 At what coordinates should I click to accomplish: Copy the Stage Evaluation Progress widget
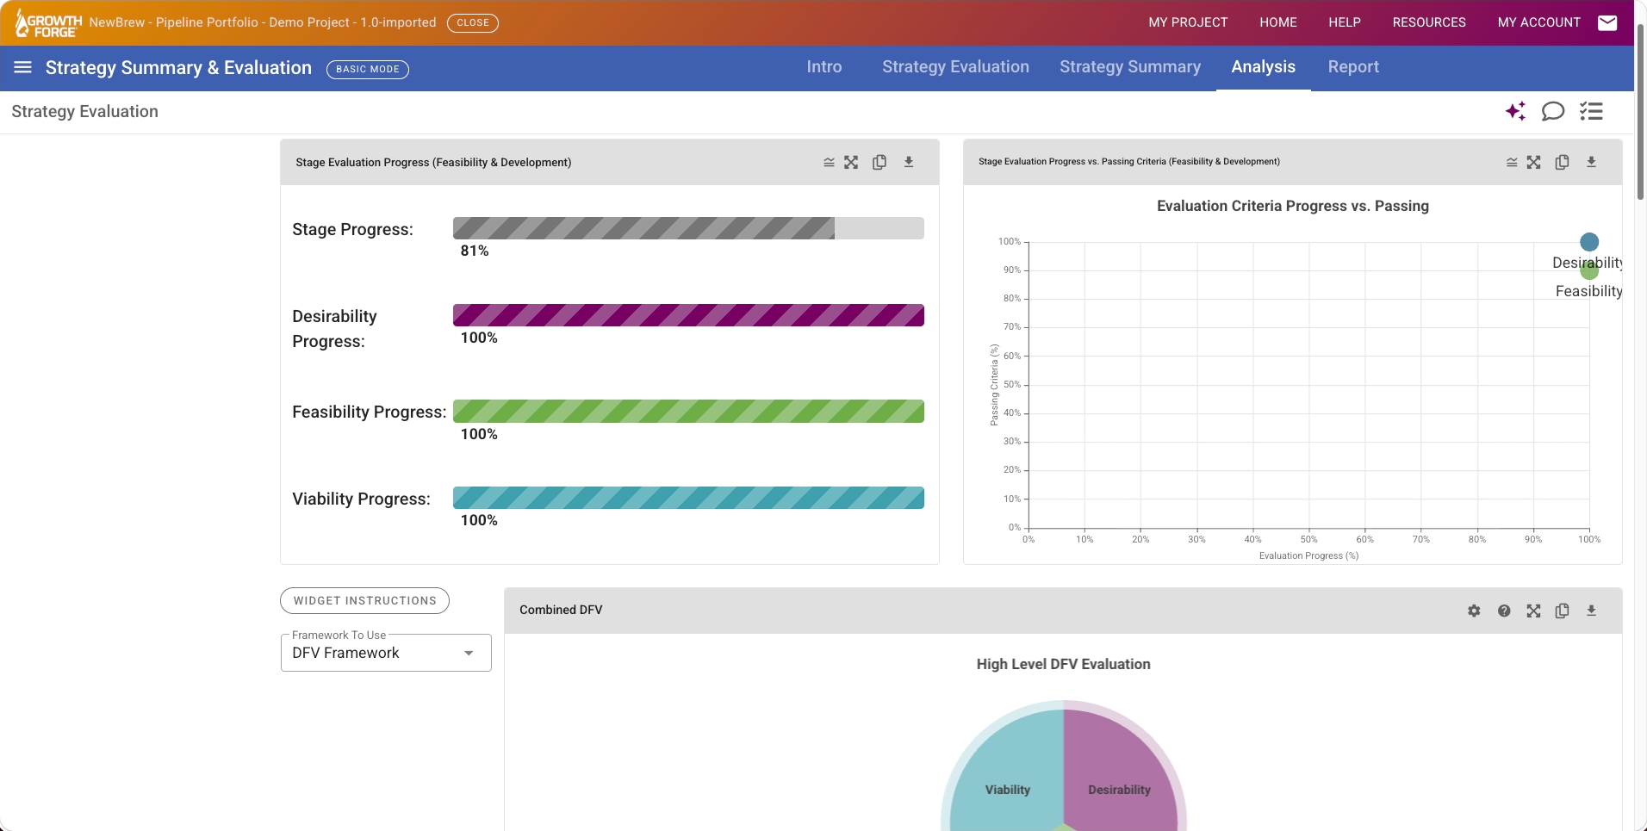pos(879,162)
